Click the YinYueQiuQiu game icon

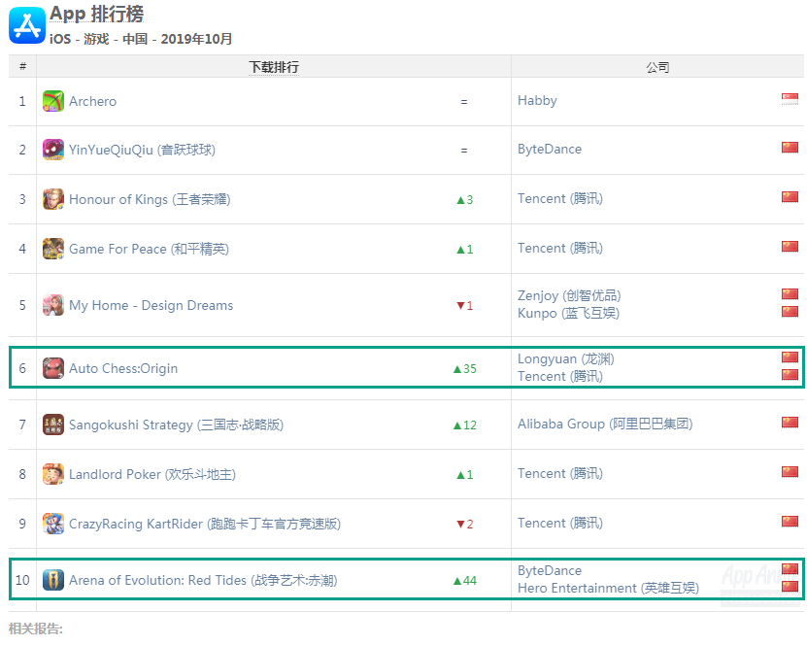tap(53, 150)
